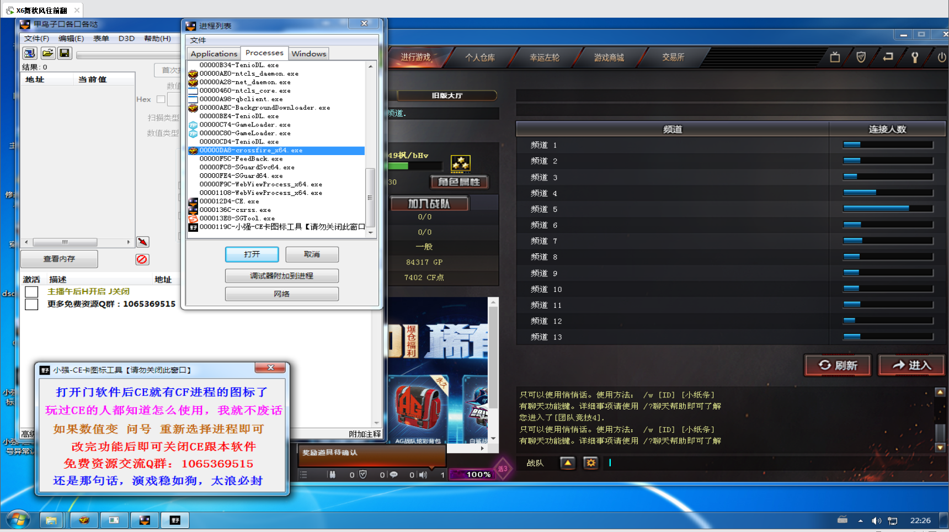Open the gear settings icon beside chat
This screenshot has height=532, width=949.
(590, 463)
